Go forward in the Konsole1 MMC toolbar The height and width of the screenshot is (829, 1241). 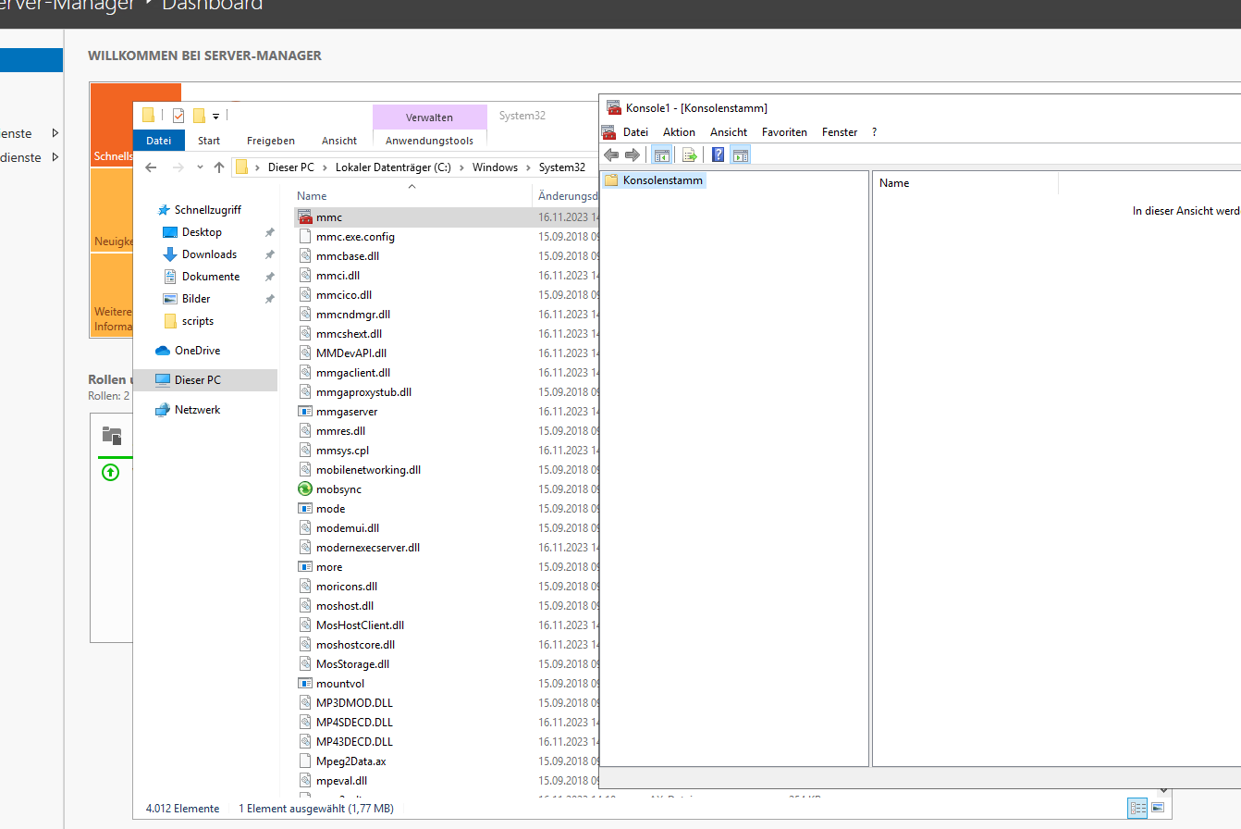pyautogui.click(x=633, y=155)
